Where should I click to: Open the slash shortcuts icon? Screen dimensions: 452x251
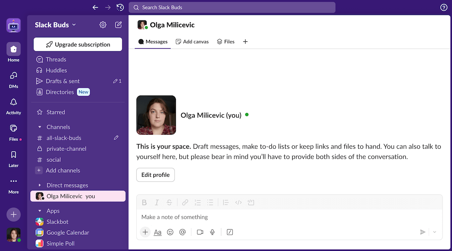(230, 232)
